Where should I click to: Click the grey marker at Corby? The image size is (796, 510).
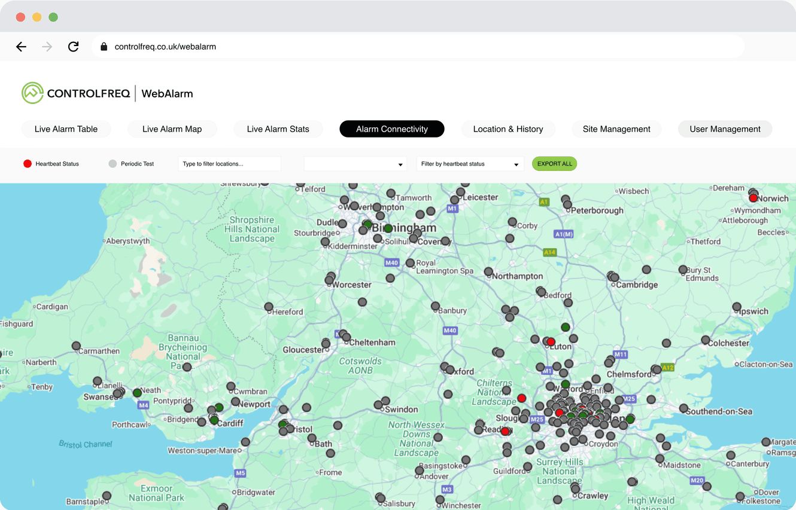512,222
